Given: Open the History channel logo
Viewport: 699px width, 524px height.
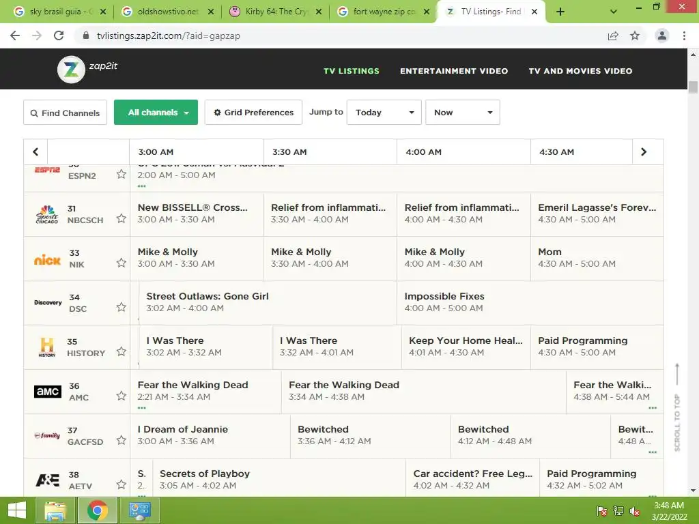Looking at the screenshot, I should pos(47,347).
